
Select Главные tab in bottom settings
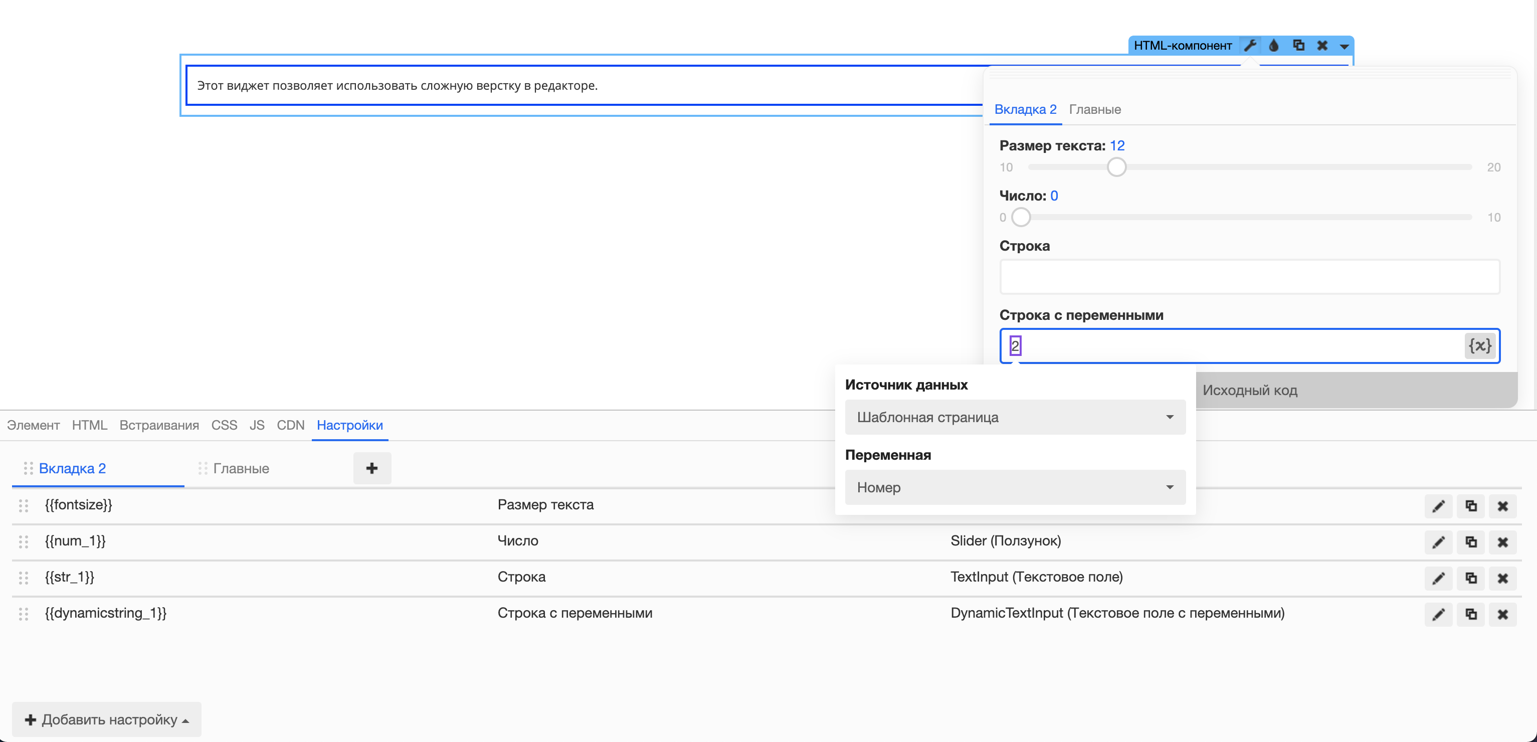[241, 469]
